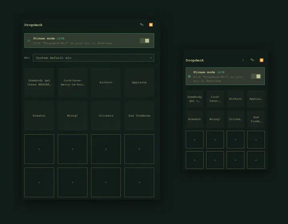Play the Wrong! pad in the small panel

pyautogui.click(x=215, y=119)
